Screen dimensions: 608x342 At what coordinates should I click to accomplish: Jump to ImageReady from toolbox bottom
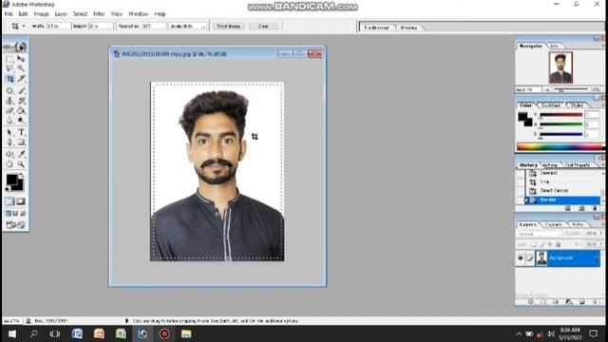tap(15, 224)
